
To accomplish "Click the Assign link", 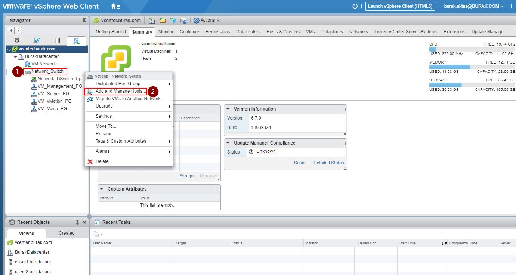I will pyautogui.click(x=188, y=176).
